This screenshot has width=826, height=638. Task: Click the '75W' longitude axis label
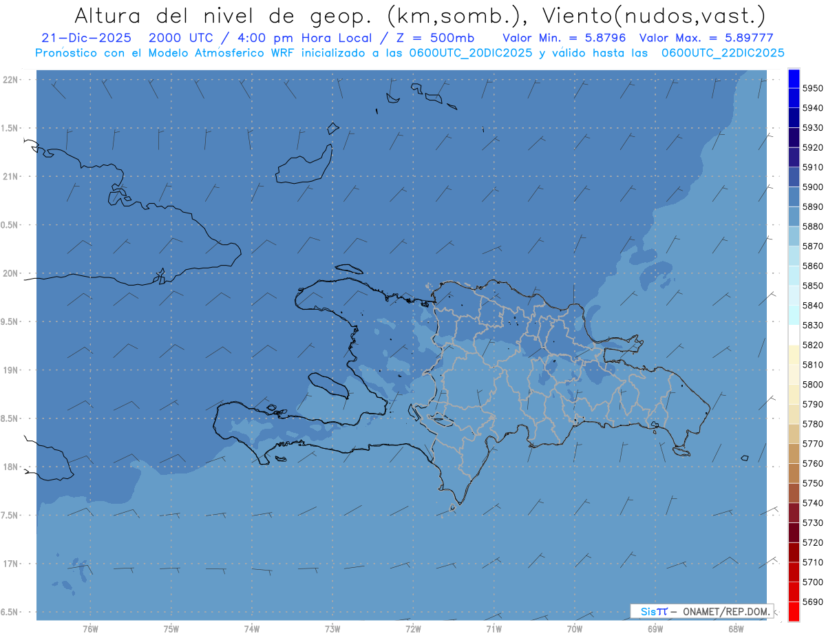point(171,628)
